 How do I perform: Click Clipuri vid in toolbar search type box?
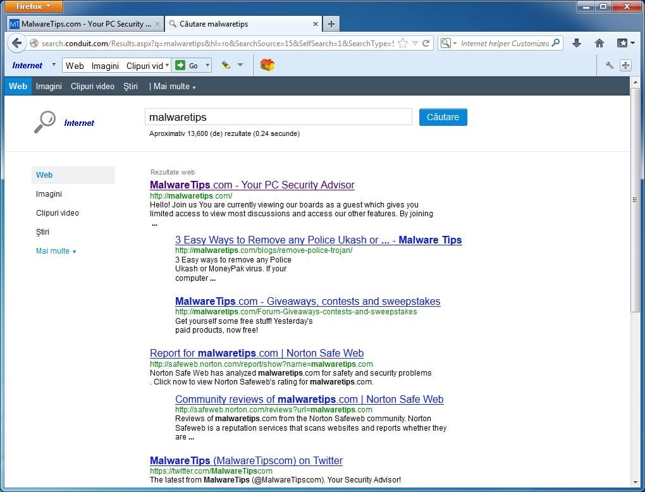144,65
